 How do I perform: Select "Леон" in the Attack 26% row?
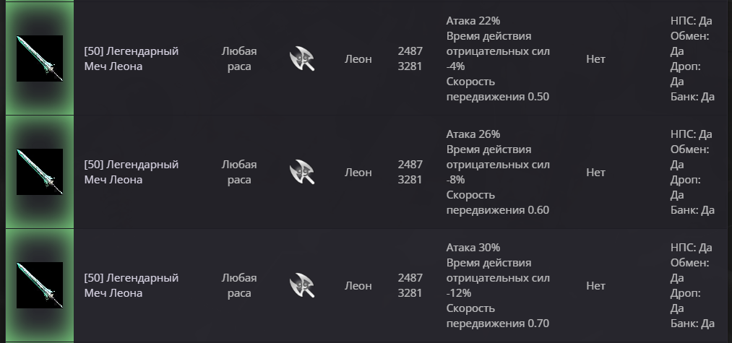pos(358,173)
